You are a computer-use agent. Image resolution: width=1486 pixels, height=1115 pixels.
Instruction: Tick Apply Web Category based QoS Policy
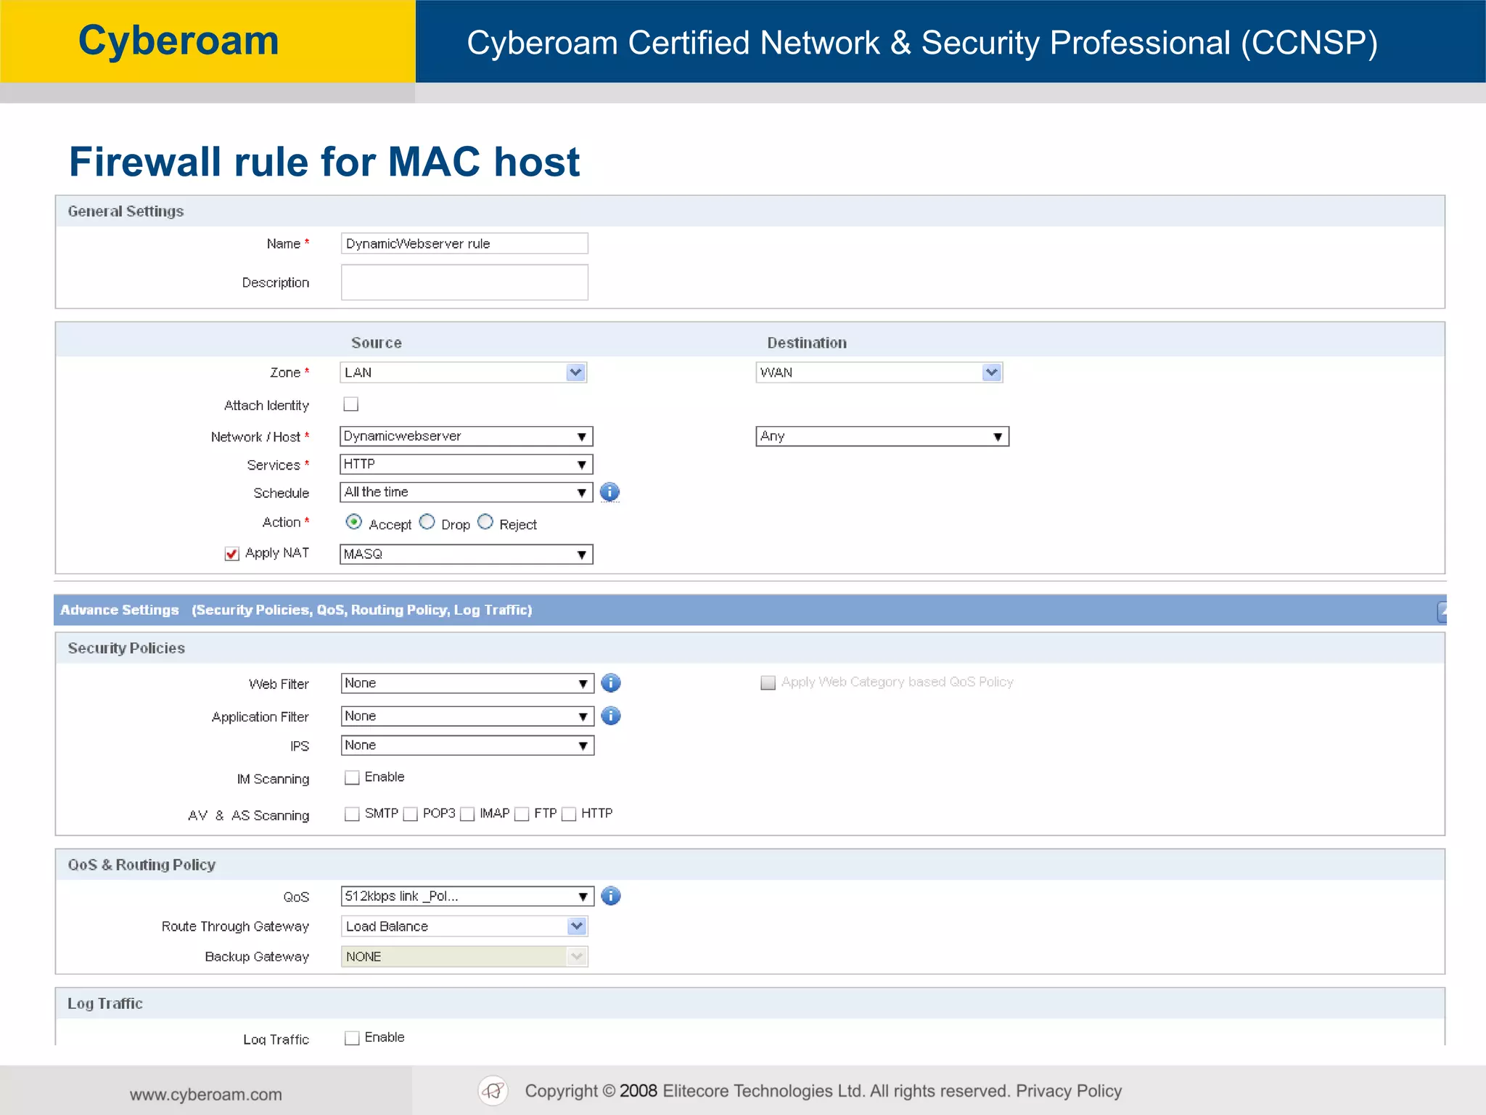[x=768, y=682]
